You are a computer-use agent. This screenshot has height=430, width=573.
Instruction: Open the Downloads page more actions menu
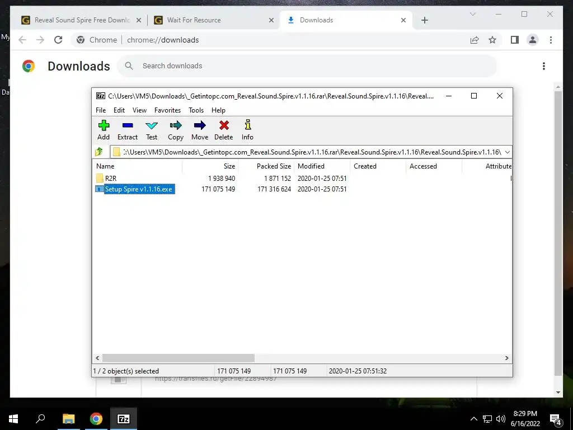click(x=544, y=66)
